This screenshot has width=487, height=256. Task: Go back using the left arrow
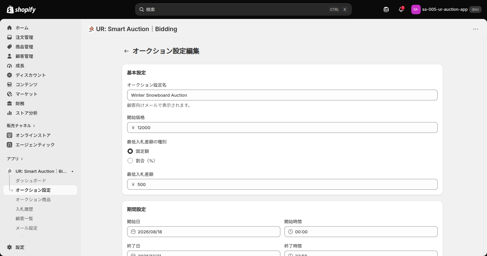point(126,51)
